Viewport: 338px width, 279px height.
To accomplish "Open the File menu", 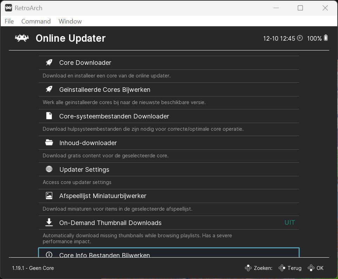I will tap(9, 21).
